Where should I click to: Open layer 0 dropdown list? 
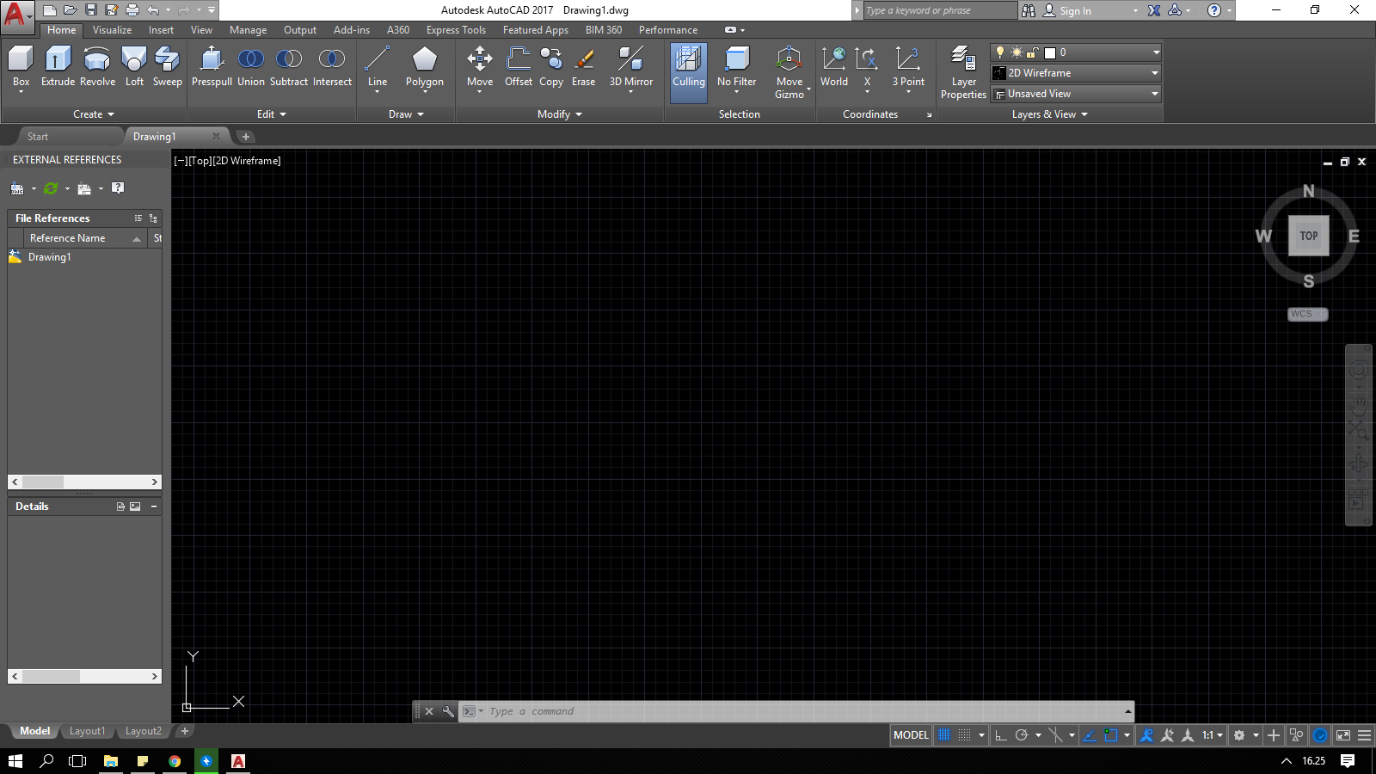pyautogui.click(x=1076, y=52)
